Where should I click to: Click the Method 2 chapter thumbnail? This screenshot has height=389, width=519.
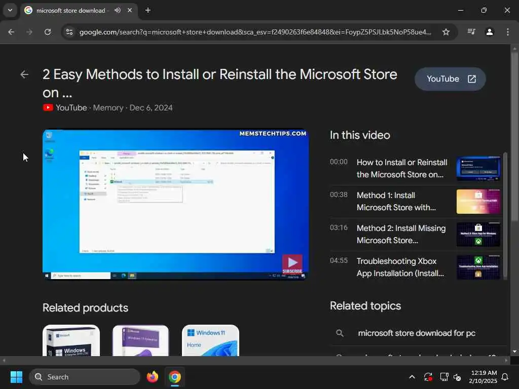coord(478,235)
